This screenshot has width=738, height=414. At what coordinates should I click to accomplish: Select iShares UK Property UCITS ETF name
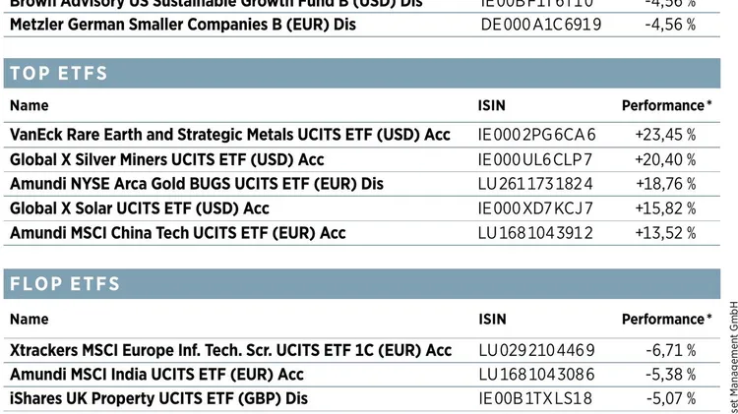pos(158,398)
